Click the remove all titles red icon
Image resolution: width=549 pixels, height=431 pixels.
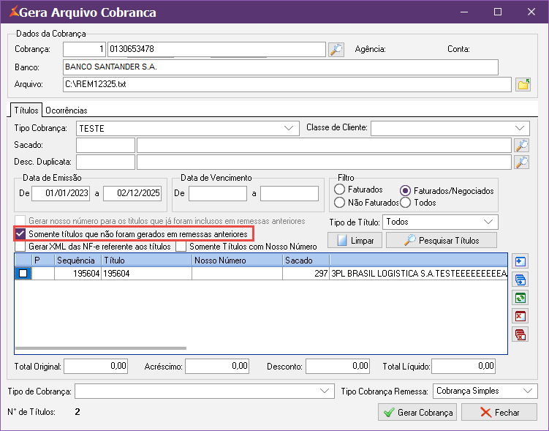(x=520, y=334)
